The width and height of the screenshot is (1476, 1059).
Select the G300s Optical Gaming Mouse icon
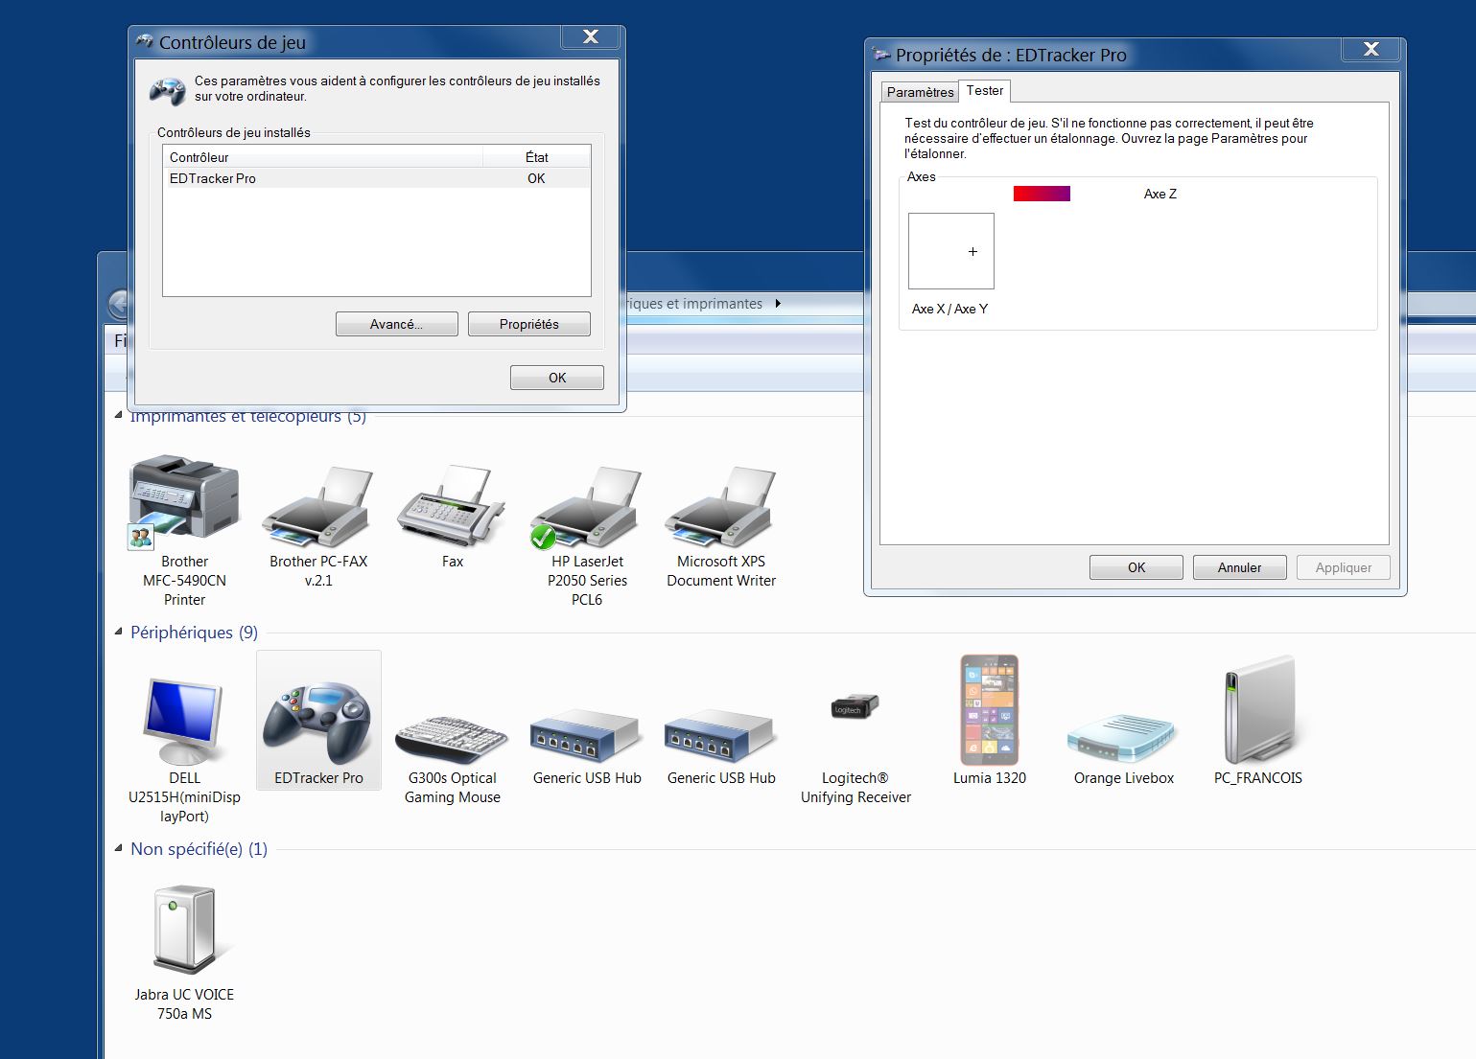tap(452, 736)
